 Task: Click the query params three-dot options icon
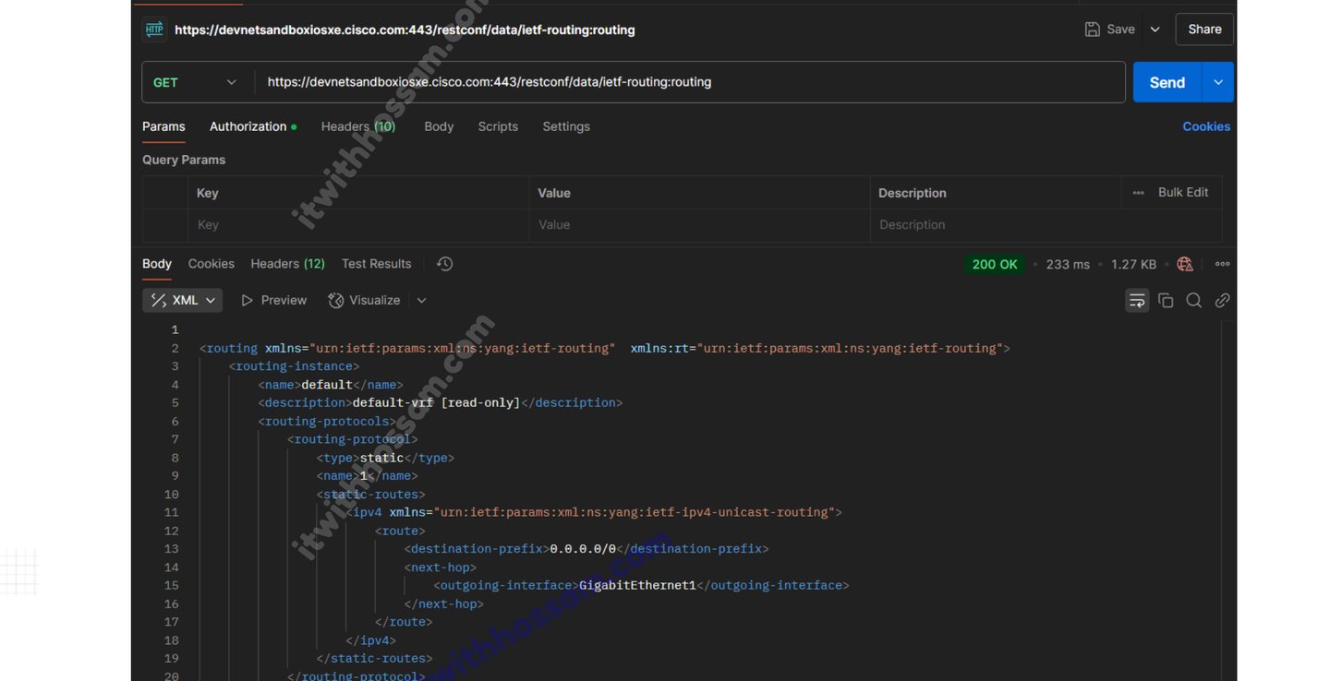[1138, 193]
